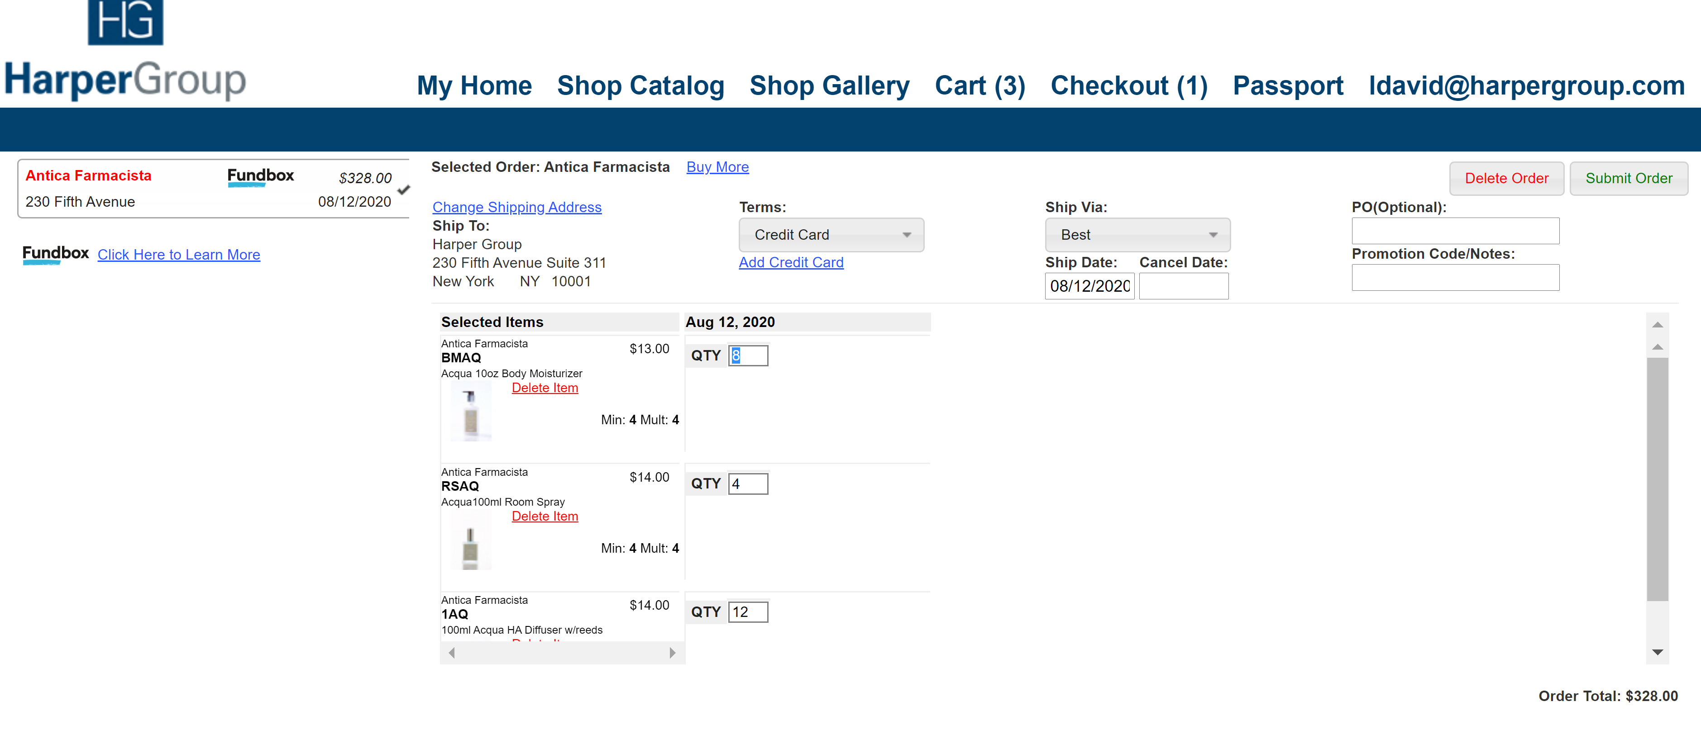This screenshot has height=744, width=1701.
Task: Click the horizontal scrollbar track under the items
Action: [562, 652]
